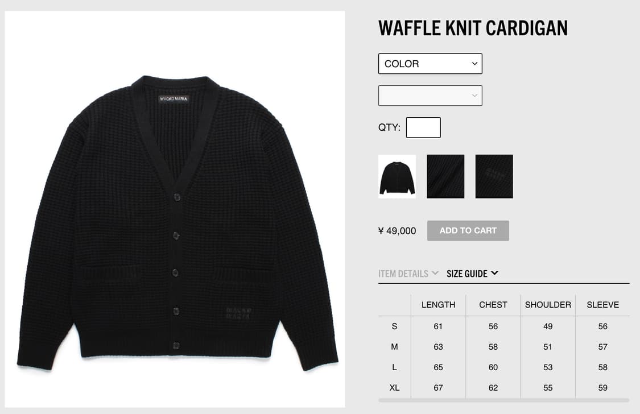This screenshot has width=640, height=414.
Task: Click the chevron next to ITEM DETAILS
Action: click(435, 273)
